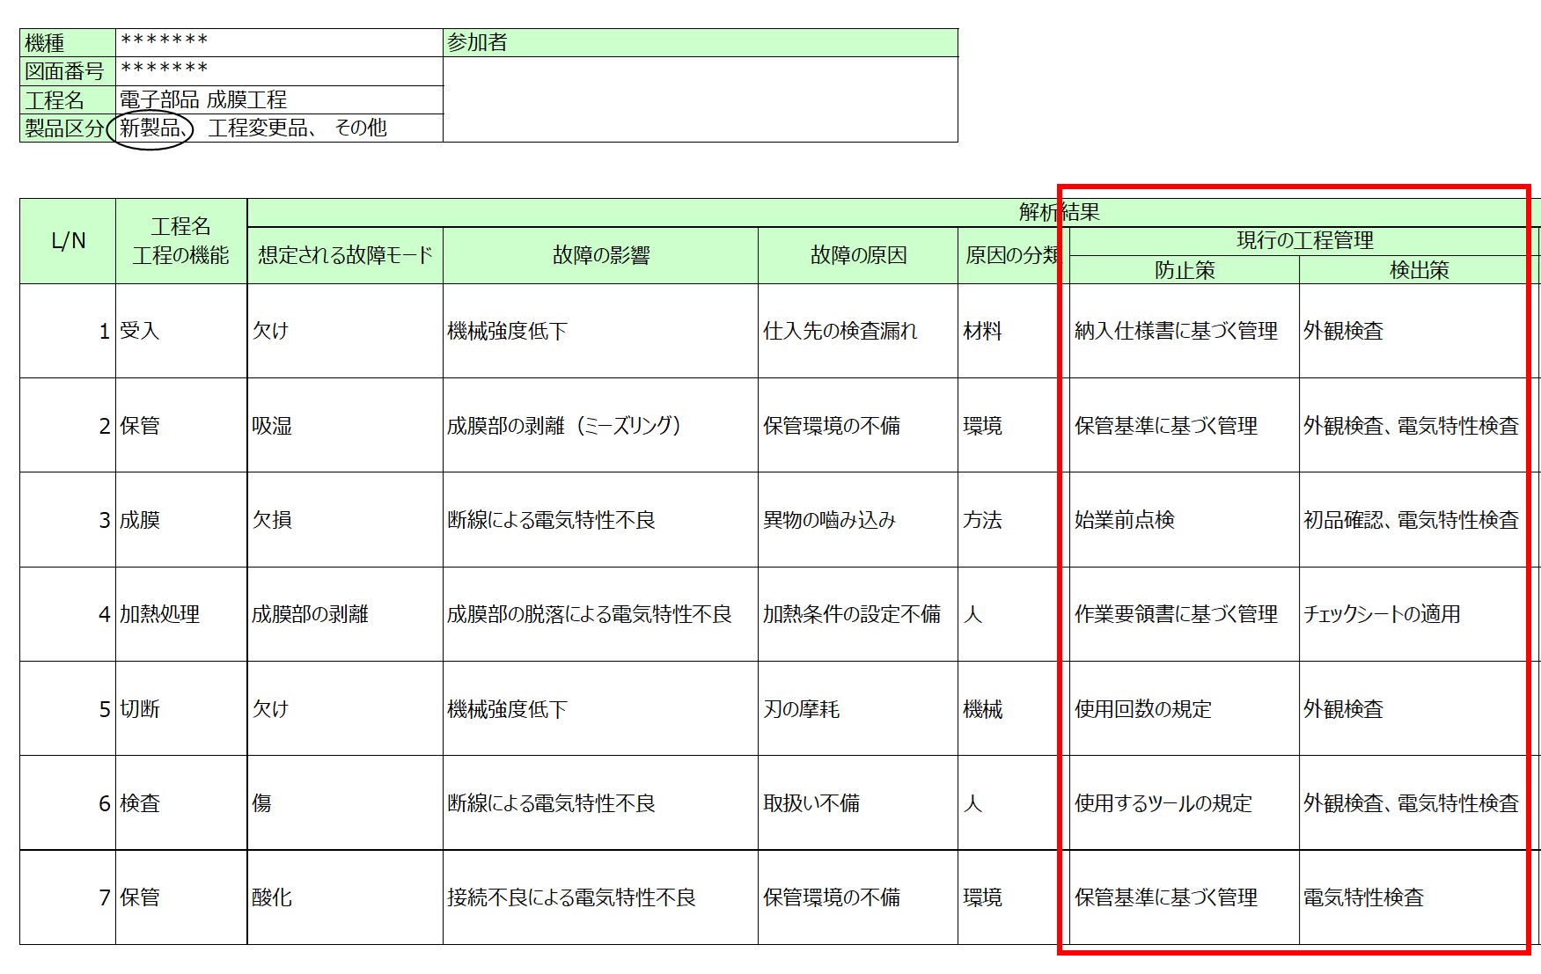1541x974 pixels.
Task: Select the 参加者 header cell
Action: tap(701, 43)
